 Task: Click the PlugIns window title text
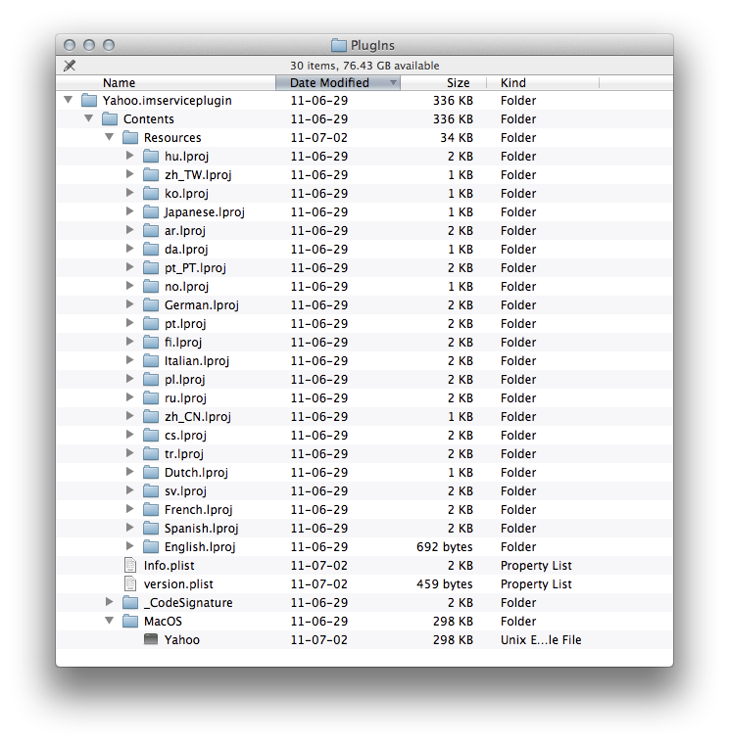[x=372, y=46]
